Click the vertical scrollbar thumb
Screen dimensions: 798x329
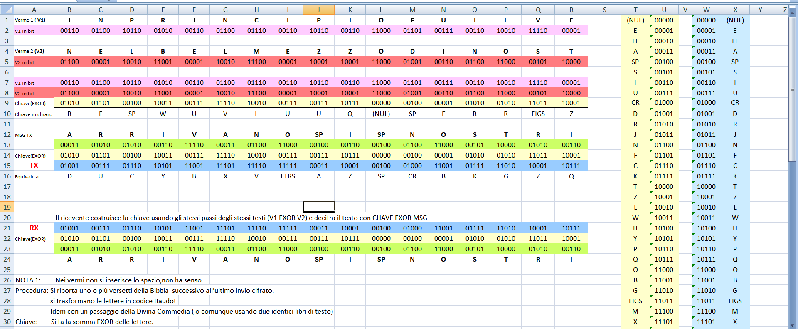793,89
